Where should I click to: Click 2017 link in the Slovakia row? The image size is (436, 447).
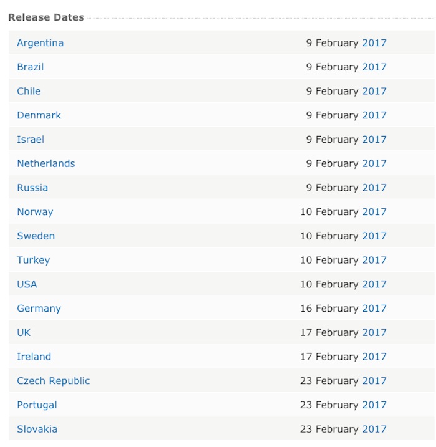pyautogui.click(x=374, y=429)
